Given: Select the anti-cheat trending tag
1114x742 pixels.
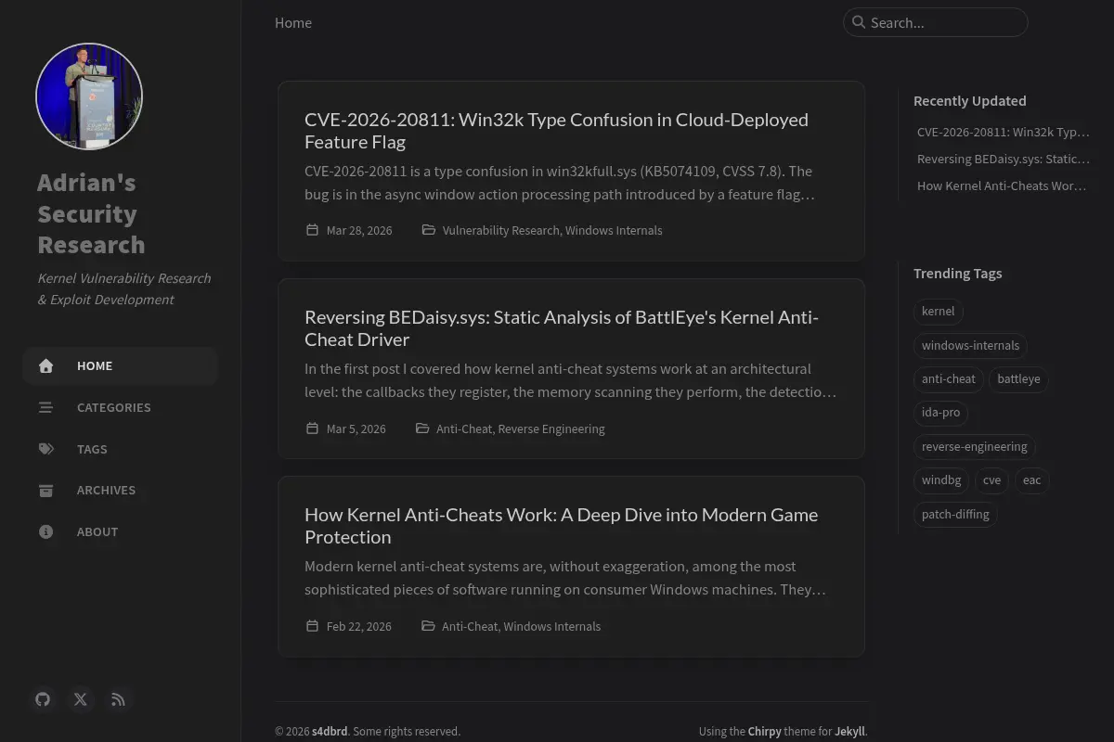Looking at the screenshot, I should 948,379.
